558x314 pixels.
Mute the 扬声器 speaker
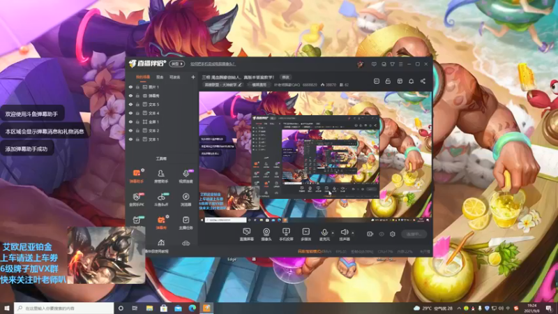coord(344,234)
